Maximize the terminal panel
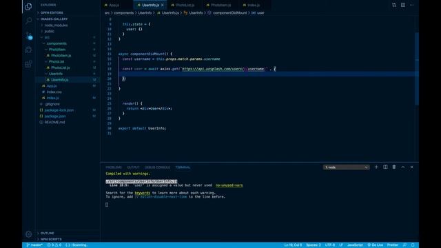This screenshot has width=441, height=248. coord(402,167)
